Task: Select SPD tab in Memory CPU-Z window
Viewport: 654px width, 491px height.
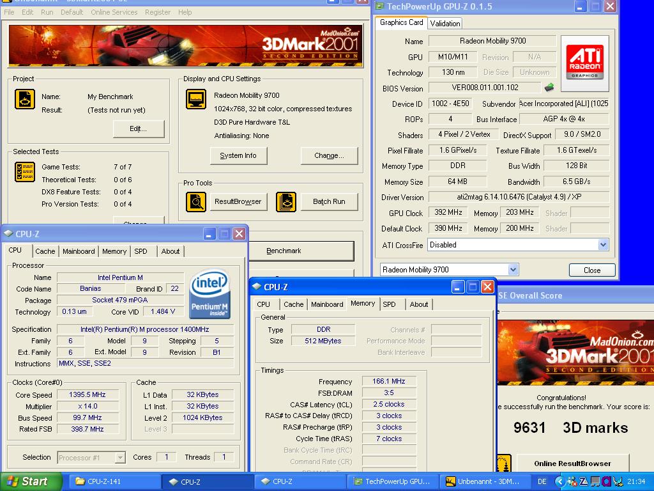Action: click(389, 304)
